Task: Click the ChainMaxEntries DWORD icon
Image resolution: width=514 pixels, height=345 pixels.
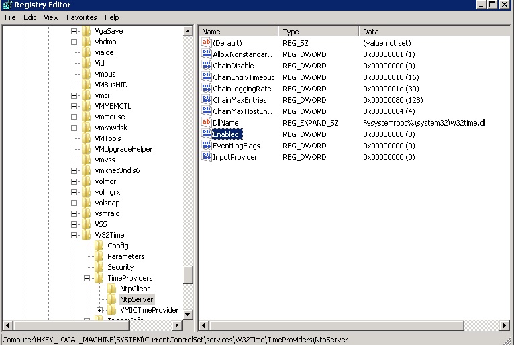Action: pos(207,100)
